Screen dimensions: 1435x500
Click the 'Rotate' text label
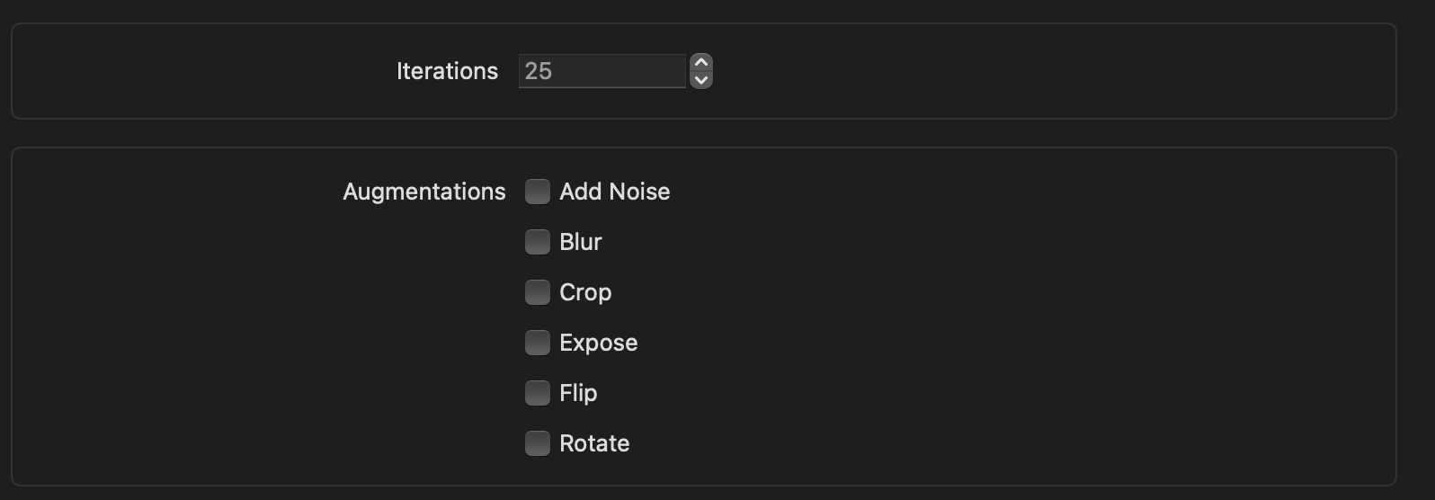594,443
